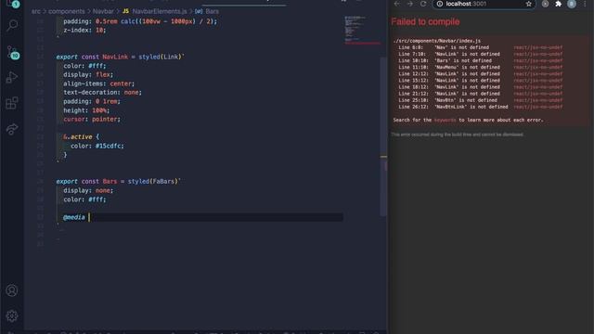Focus the localhost:3001 address bar
This screenshot has width=594, height=334.
click(x=484, y=4)
